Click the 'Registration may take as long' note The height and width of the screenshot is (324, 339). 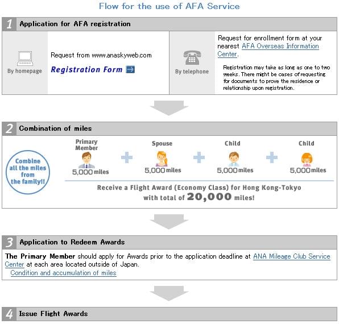tap(276, 77)
